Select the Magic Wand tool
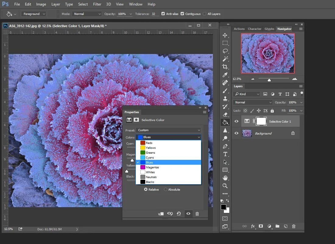This screenshot has width=335, height=244. (x=225, y=59)
